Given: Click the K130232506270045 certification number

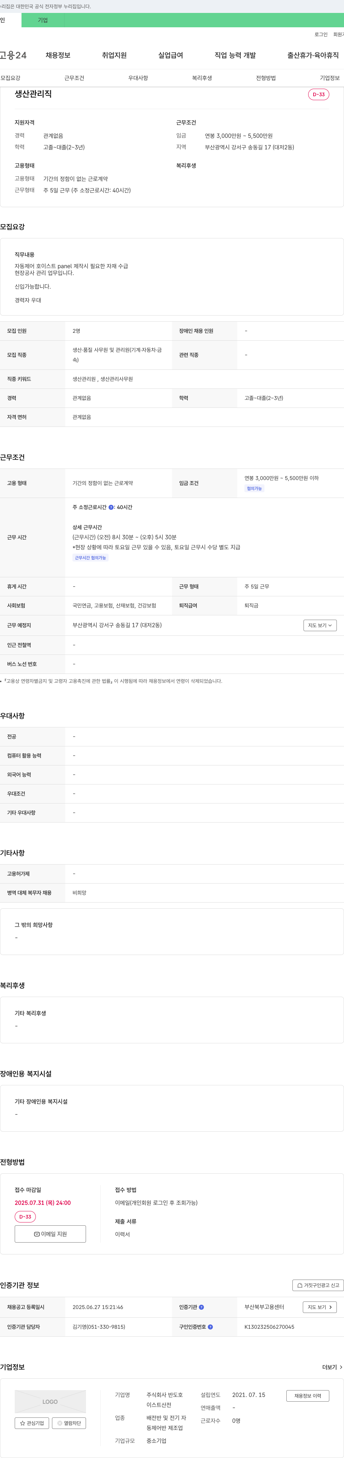Looking at the screenshot, I should (x=269, y=1327).
